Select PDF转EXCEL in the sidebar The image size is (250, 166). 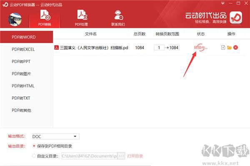(x=23, y=49)
